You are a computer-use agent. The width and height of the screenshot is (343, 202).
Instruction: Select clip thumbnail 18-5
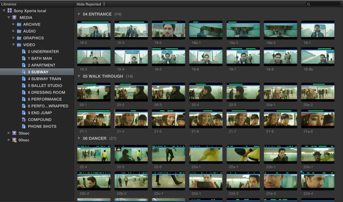point(168,30)
